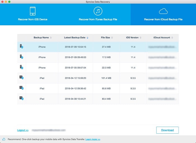The height and width of the screenshot is (143, 196).
Task: Open the Recover from iOS Device tab
Action: point(33,14)
